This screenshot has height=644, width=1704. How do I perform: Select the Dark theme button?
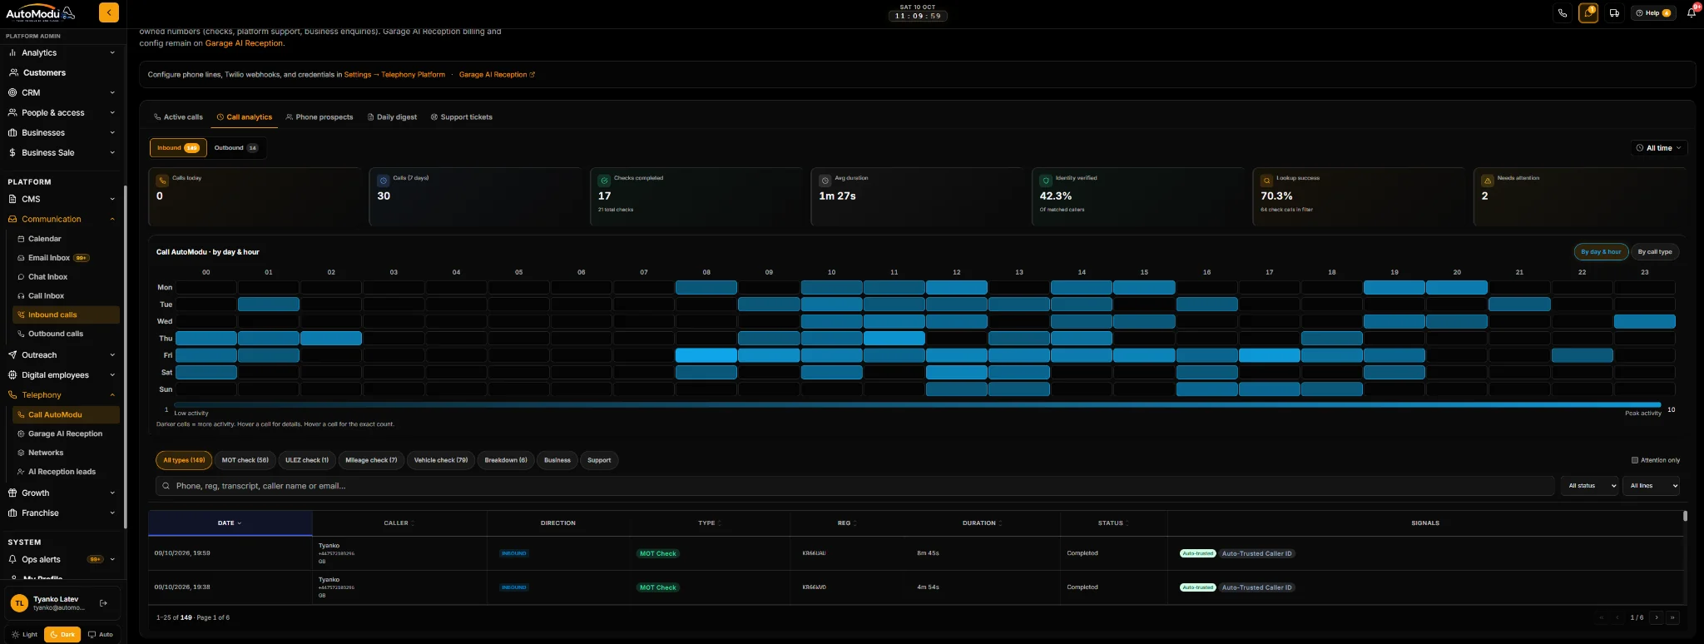pyautogui.click(x=62, y=634)
